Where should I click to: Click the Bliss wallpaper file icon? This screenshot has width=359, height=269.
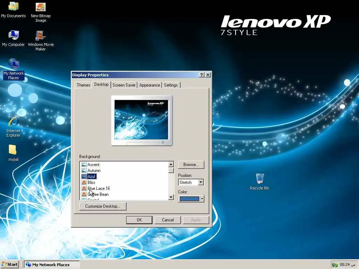84,182
